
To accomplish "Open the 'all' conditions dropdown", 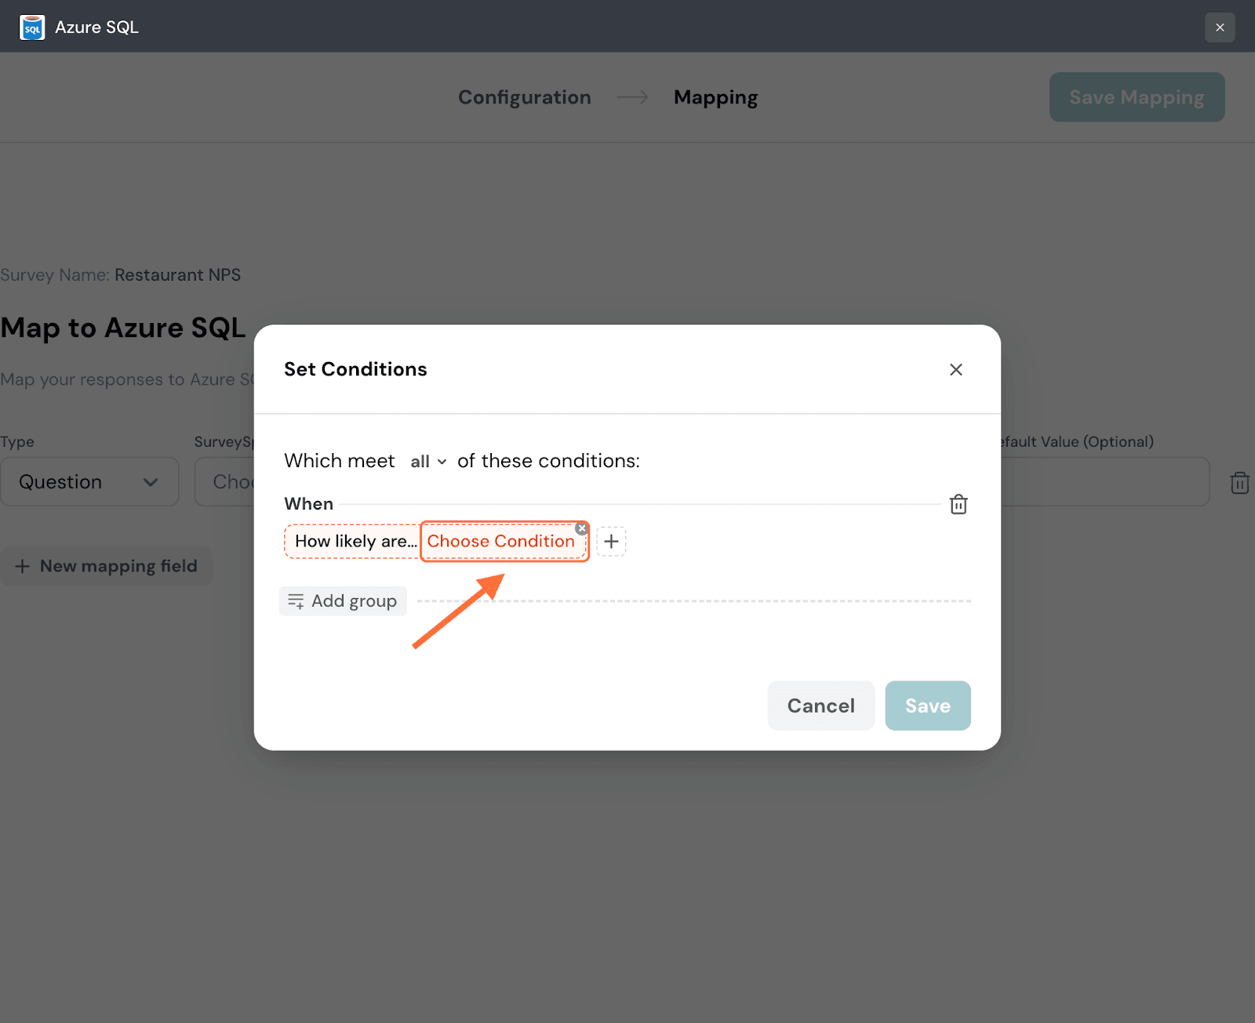I will 428,462.
